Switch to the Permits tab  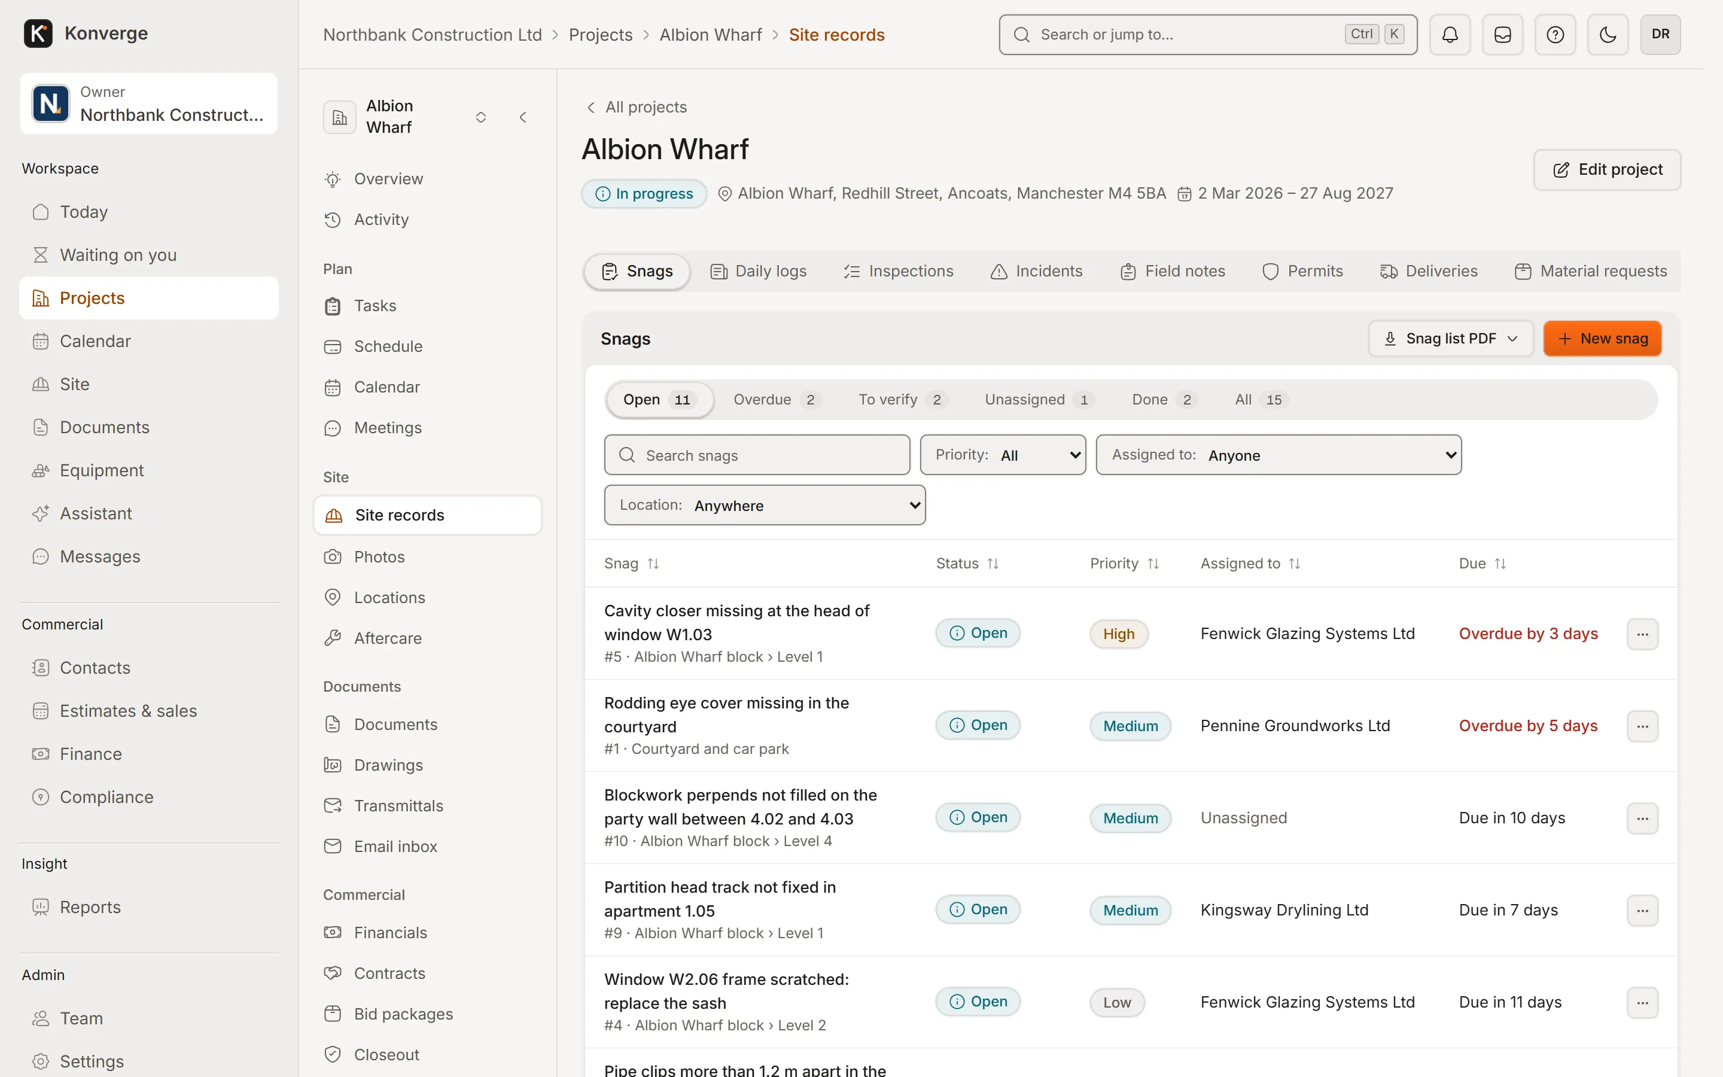(1302, 272)
